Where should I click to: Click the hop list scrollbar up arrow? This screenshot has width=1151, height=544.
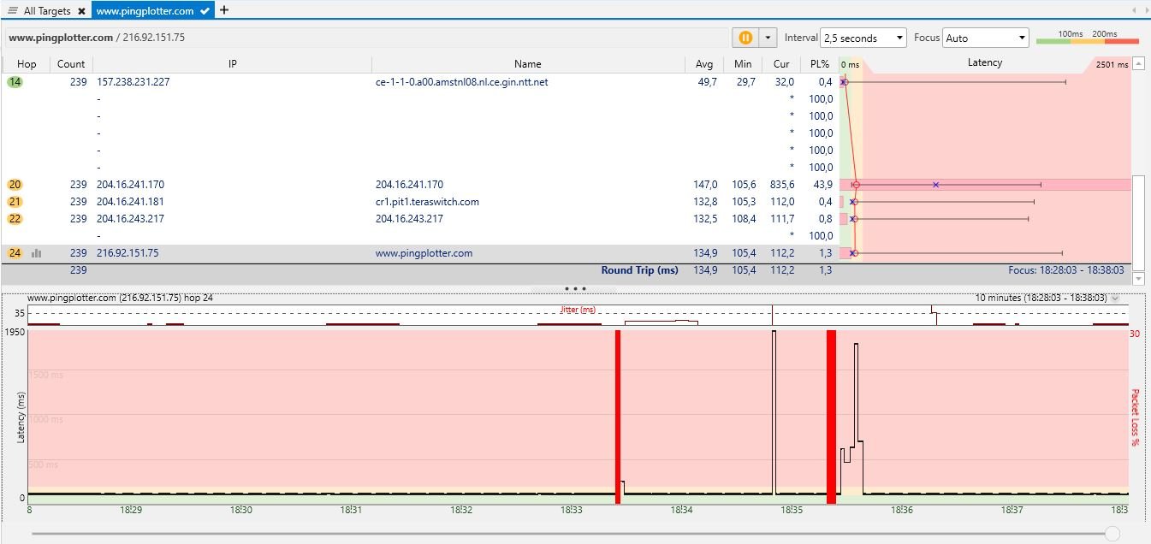tap(1138, 63)
